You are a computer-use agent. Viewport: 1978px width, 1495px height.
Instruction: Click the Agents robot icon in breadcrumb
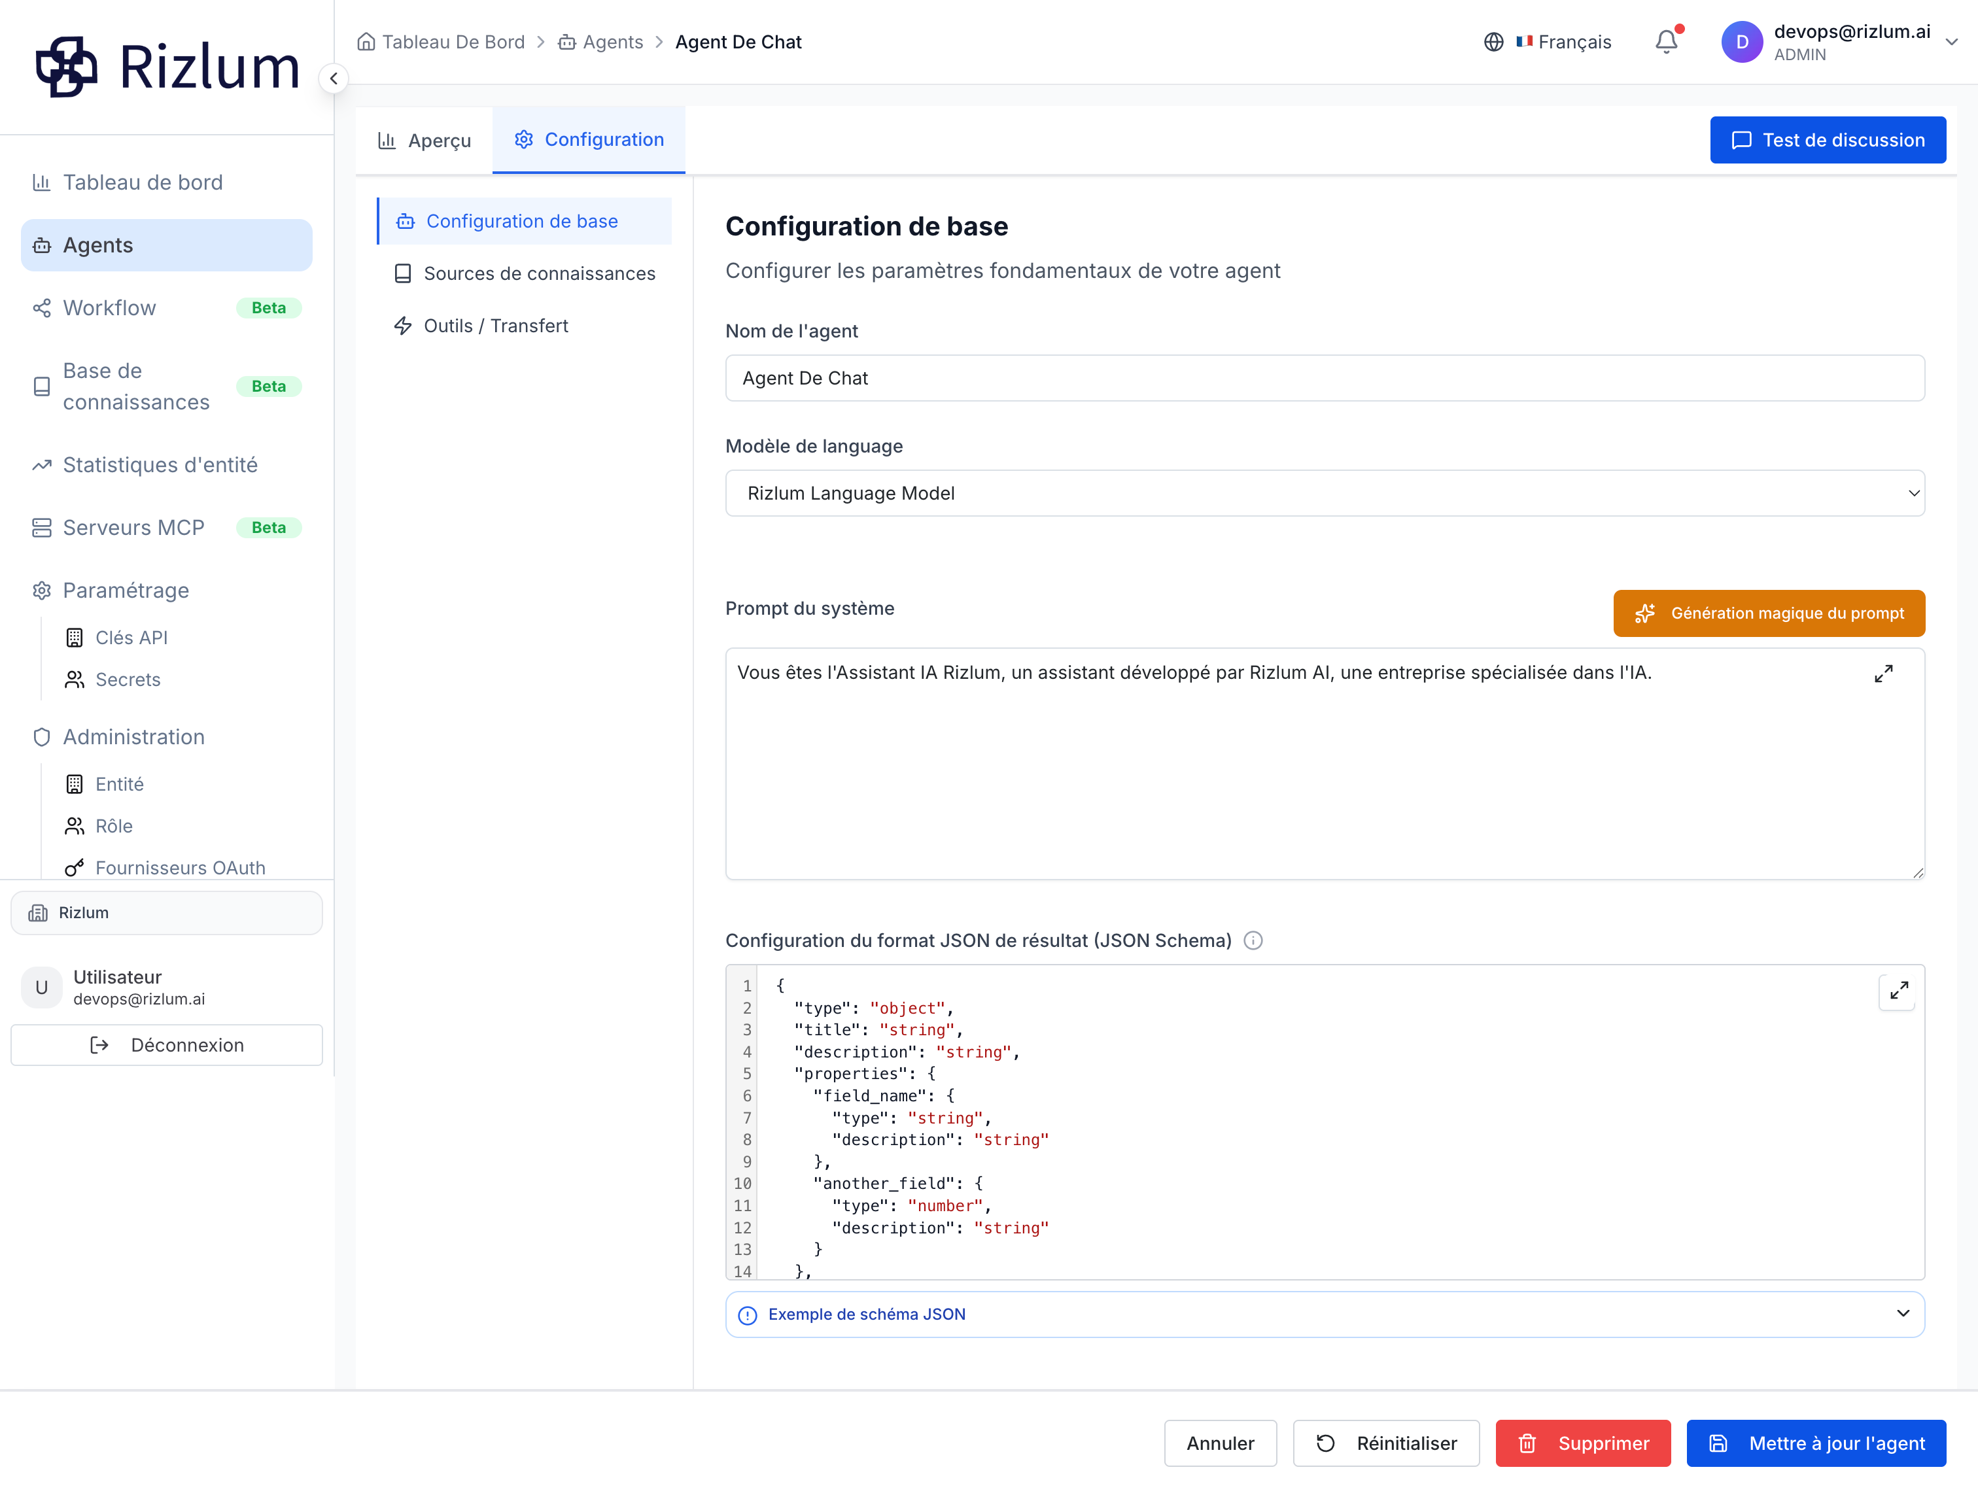[567, 42]
